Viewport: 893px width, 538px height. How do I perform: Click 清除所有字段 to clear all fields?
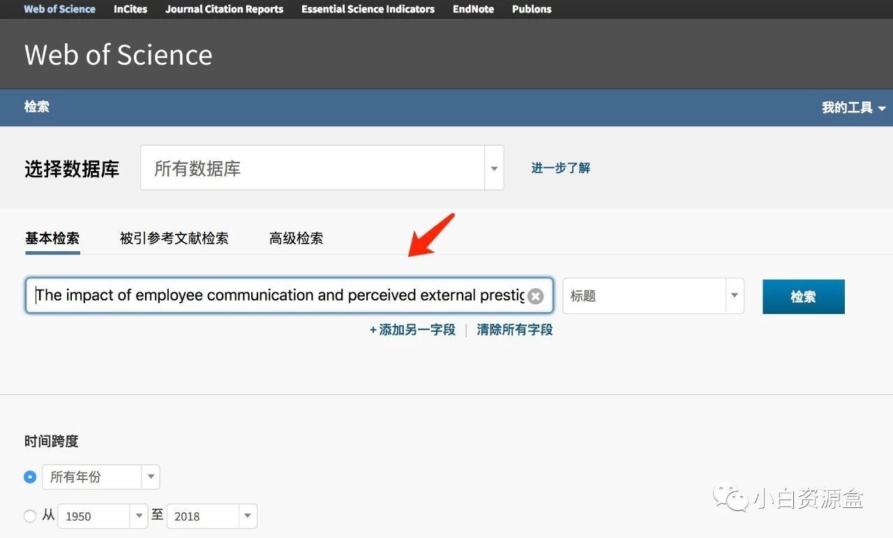515,329
